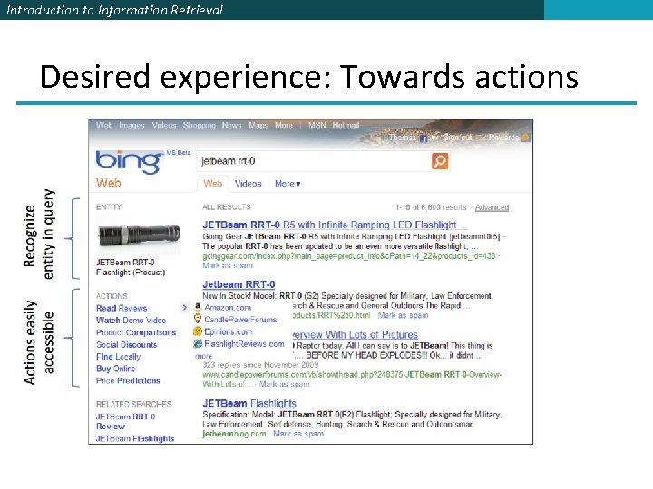Click the lightbulb icon beside CandlePowerForums

click(x=198, y=319)
